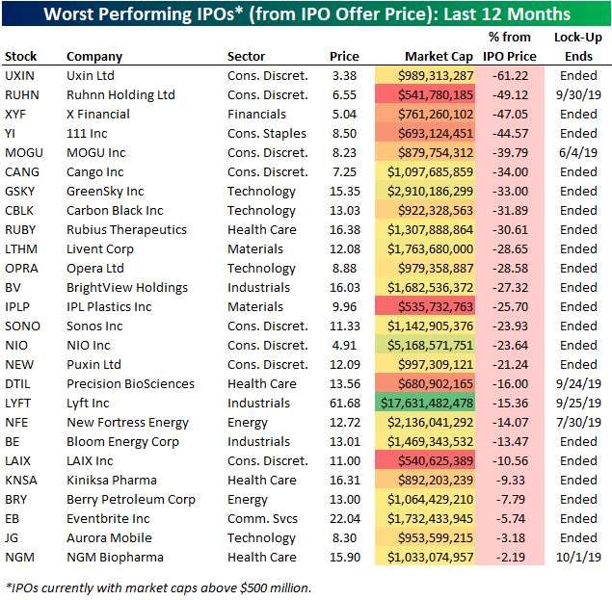The image size is (612, 600).
Task: Select BrightView Holdings company cell
Action: 127,288
